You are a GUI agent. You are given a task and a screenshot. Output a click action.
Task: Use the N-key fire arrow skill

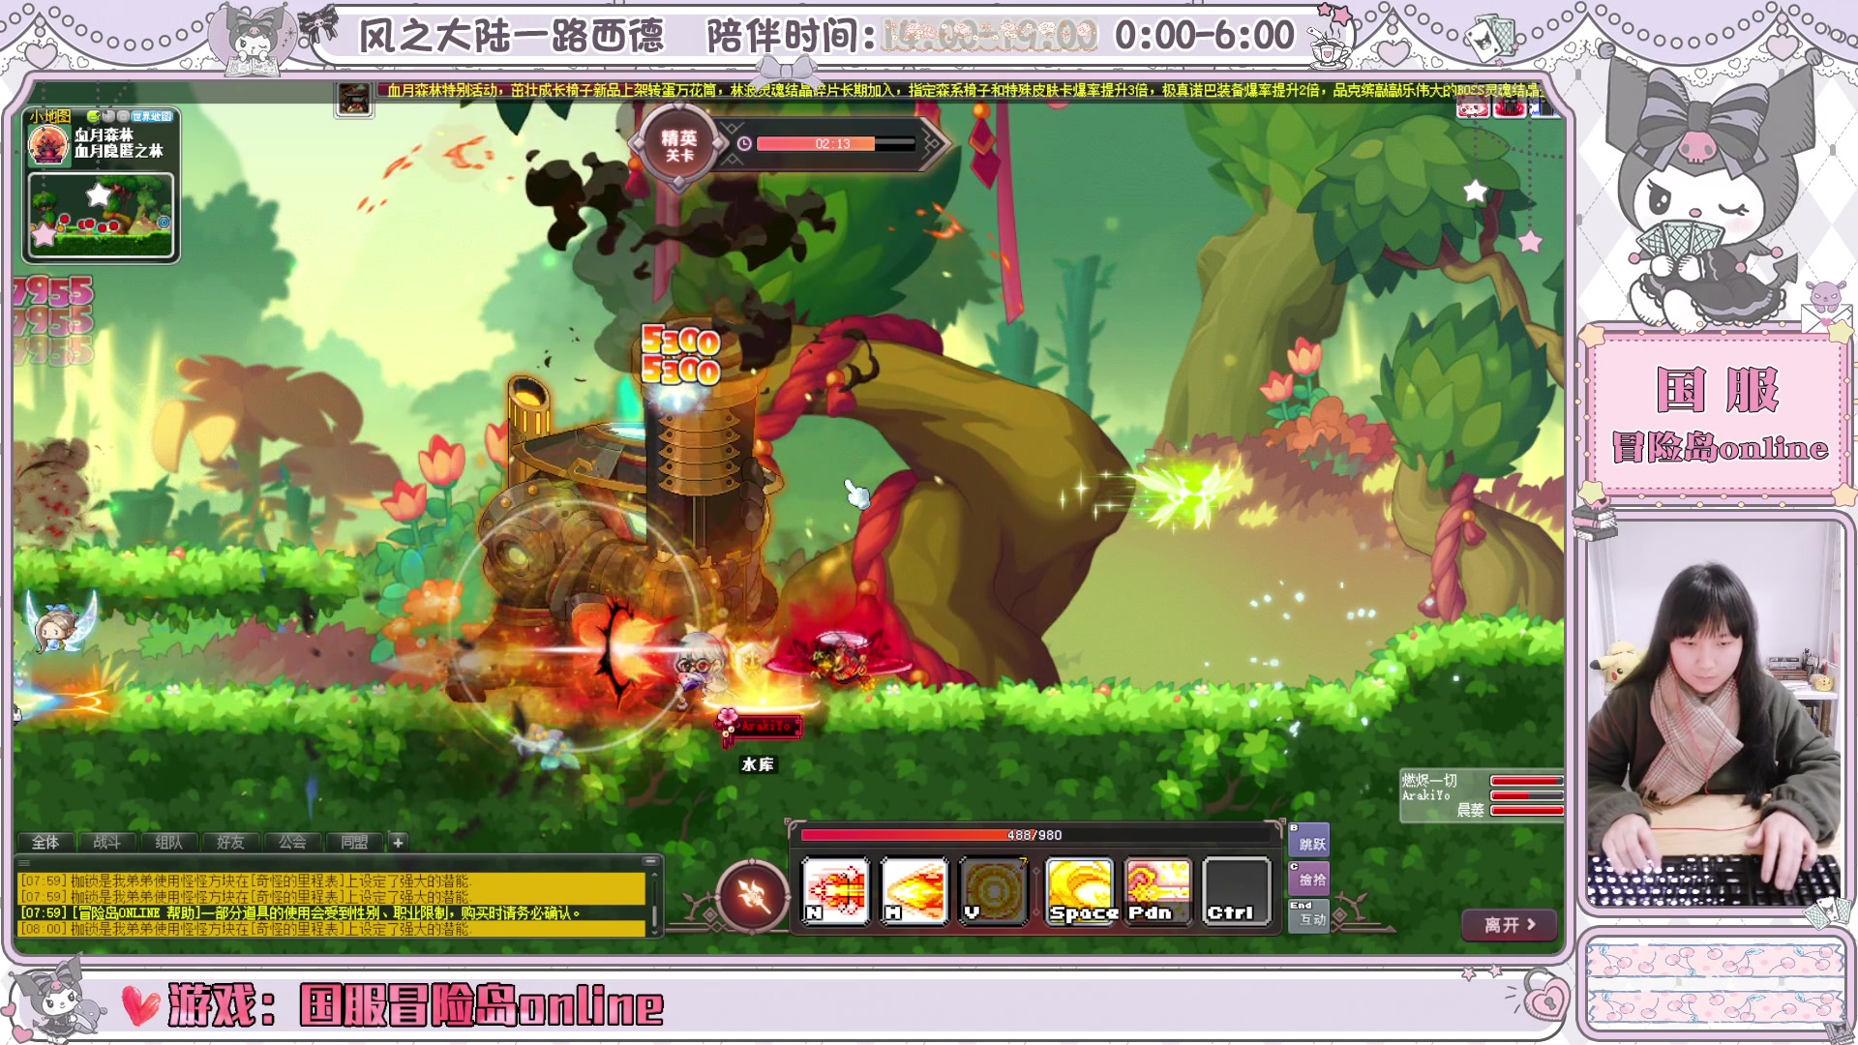click(x=836, y=891)
